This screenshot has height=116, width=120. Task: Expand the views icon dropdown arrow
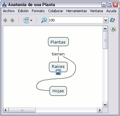coord(31,20)
